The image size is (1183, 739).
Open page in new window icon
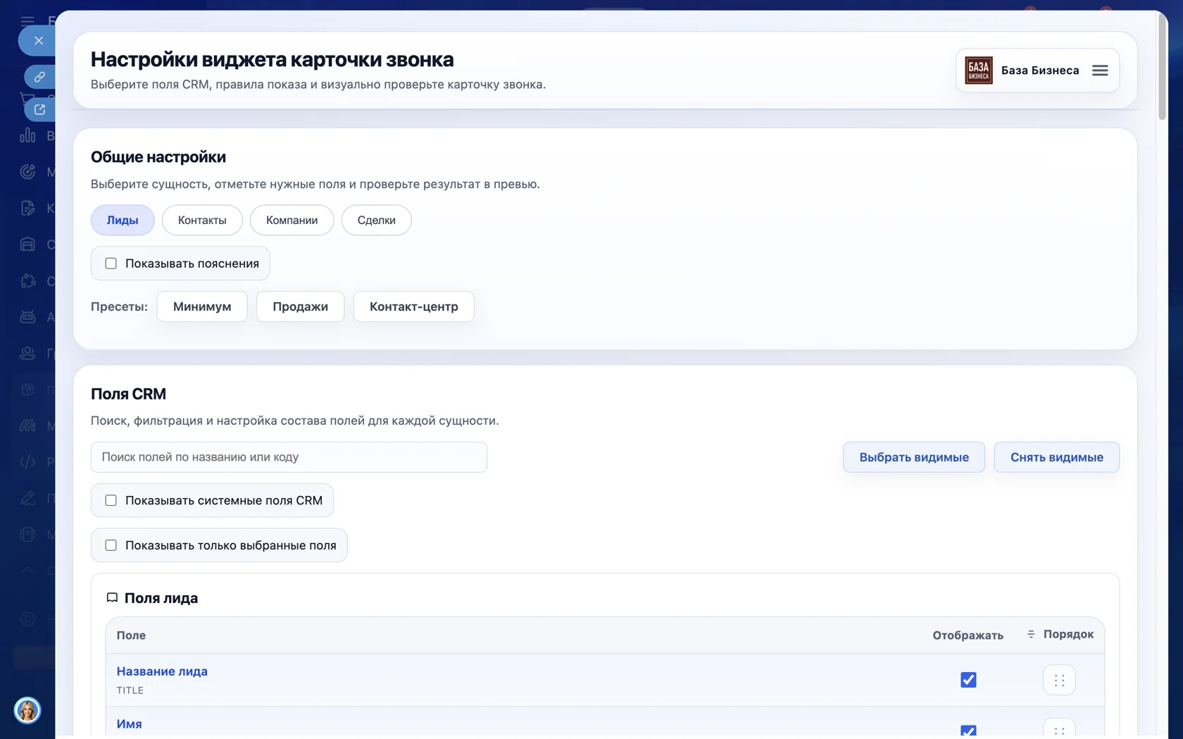[39, 109]
